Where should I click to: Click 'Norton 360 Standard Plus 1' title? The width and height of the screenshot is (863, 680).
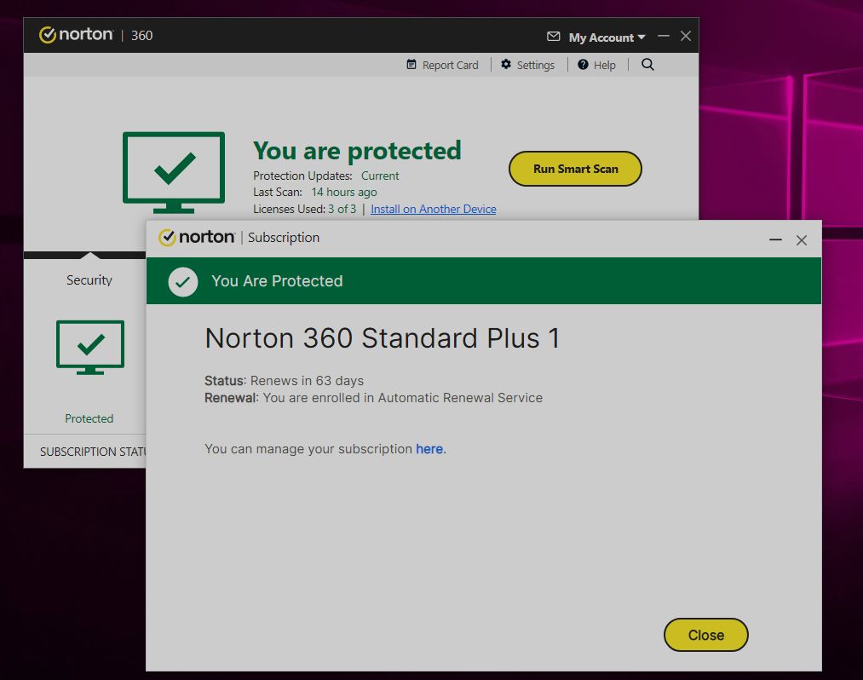[383, 338]
